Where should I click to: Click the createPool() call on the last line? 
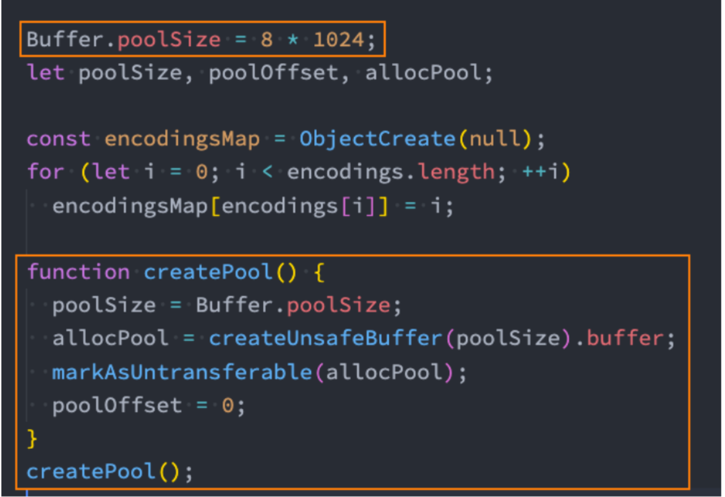pos(104,472)
